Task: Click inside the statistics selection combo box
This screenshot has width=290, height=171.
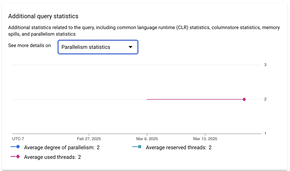Action: pos(98,47)
